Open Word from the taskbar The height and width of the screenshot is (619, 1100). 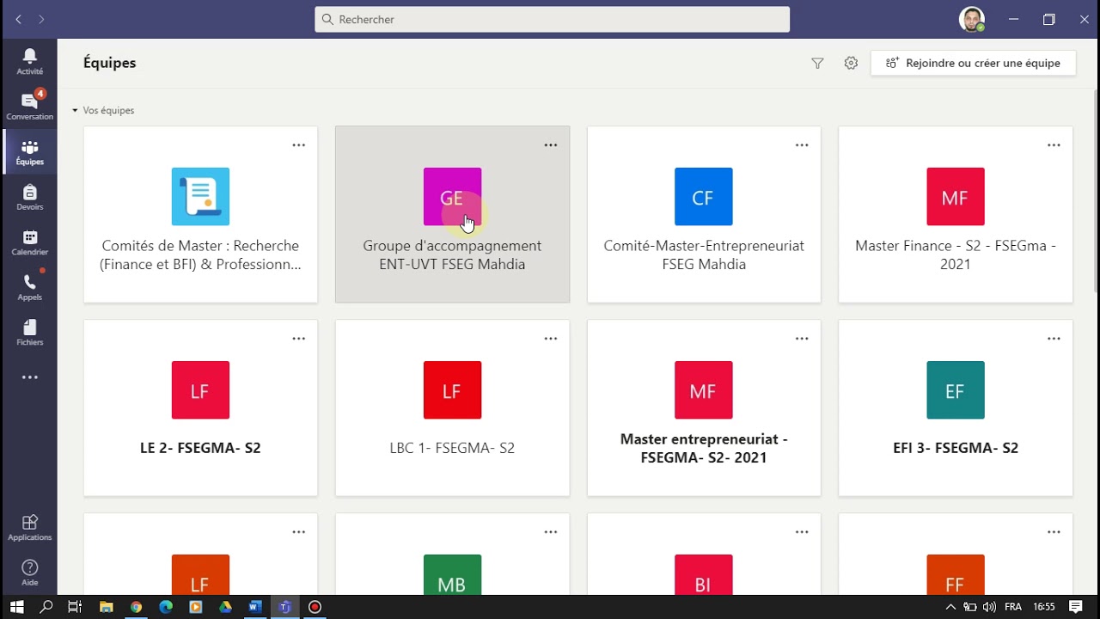(254, 607)
